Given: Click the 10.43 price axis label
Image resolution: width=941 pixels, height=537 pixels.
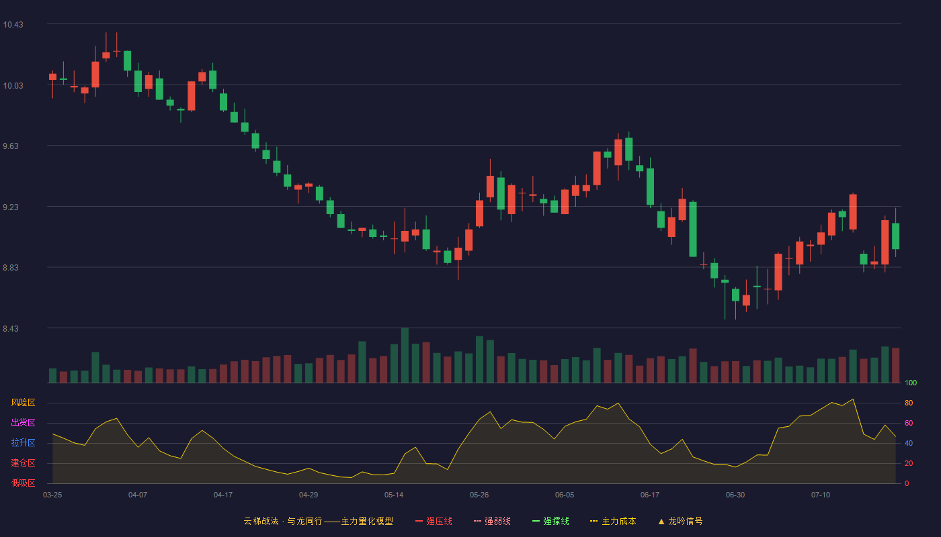Looking at the screenshot, I should (x=13, y=25).
